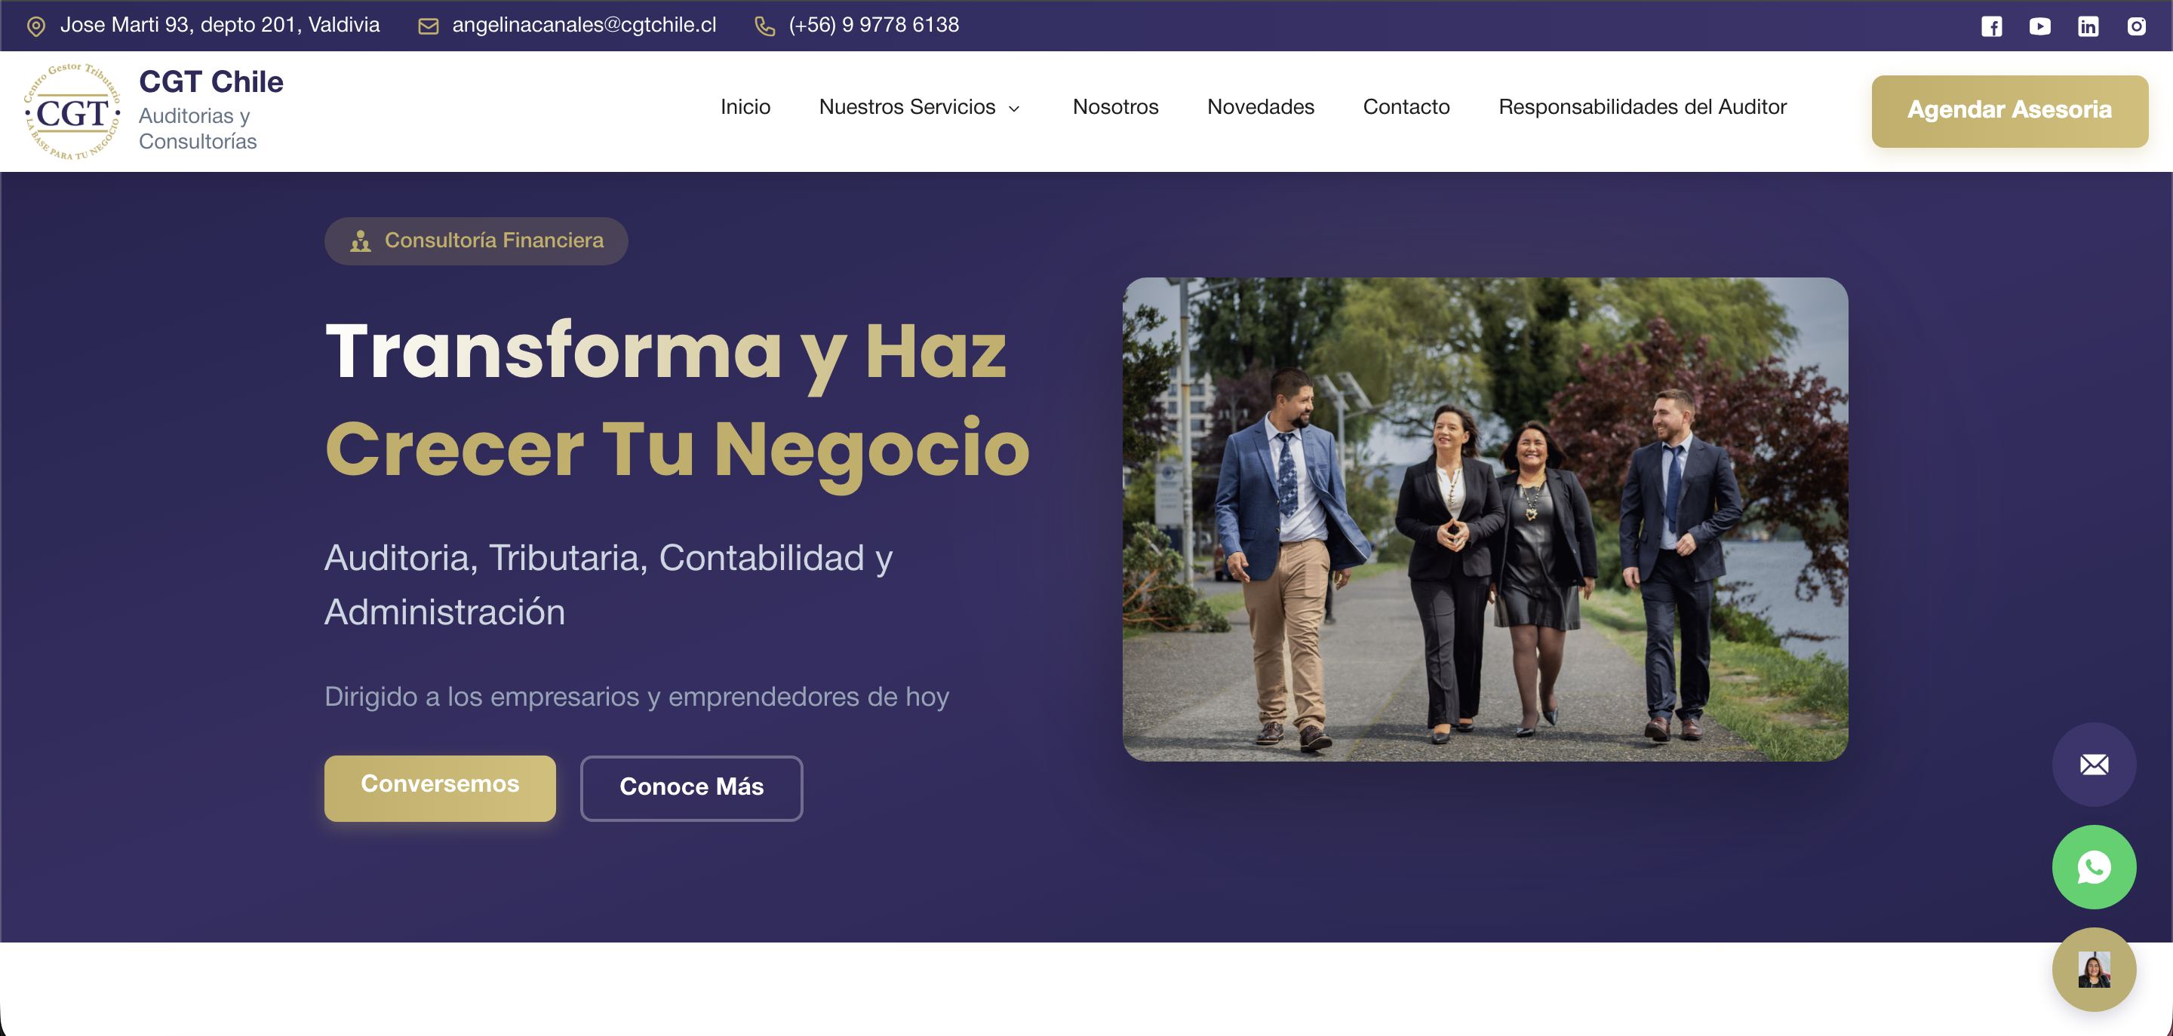Click the advisor avatar chat bubble

point(2093,969)
